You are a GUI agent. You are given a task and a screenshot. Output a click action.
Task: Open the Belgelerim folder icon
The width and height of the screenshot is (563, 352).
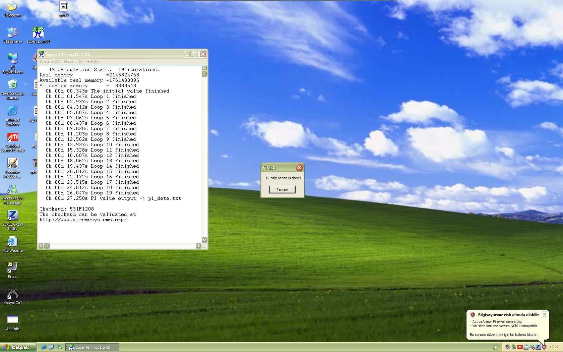12,9
